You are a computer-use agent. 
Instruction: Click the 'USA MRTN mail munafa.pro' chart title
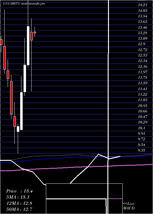(24, 4)
